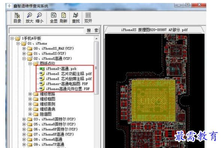Click the search text input field
Screen dimensions: 221x148
tap(47, 30)
